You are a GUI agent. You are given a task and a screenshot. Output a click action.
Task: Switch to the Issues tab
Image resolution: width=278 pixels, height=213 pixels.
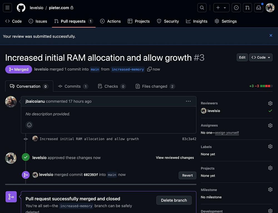coord(38,21)
